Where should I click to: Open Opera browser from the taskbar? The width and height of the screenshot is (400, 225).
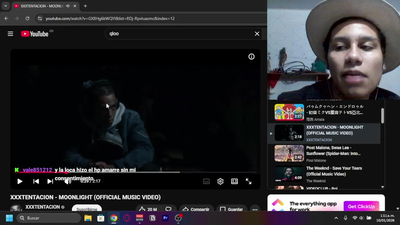coord(127,218)
